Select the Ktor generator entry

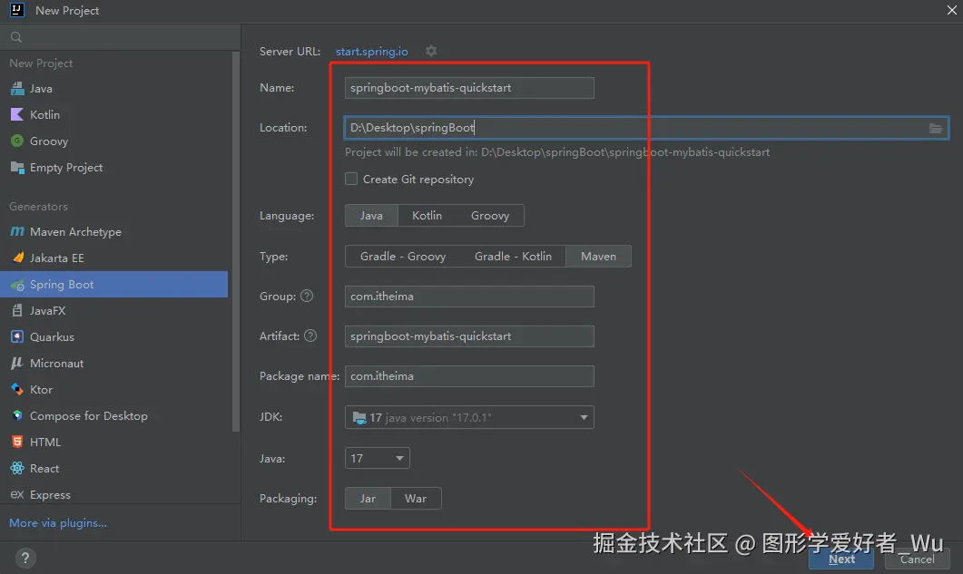pos(113,389)
